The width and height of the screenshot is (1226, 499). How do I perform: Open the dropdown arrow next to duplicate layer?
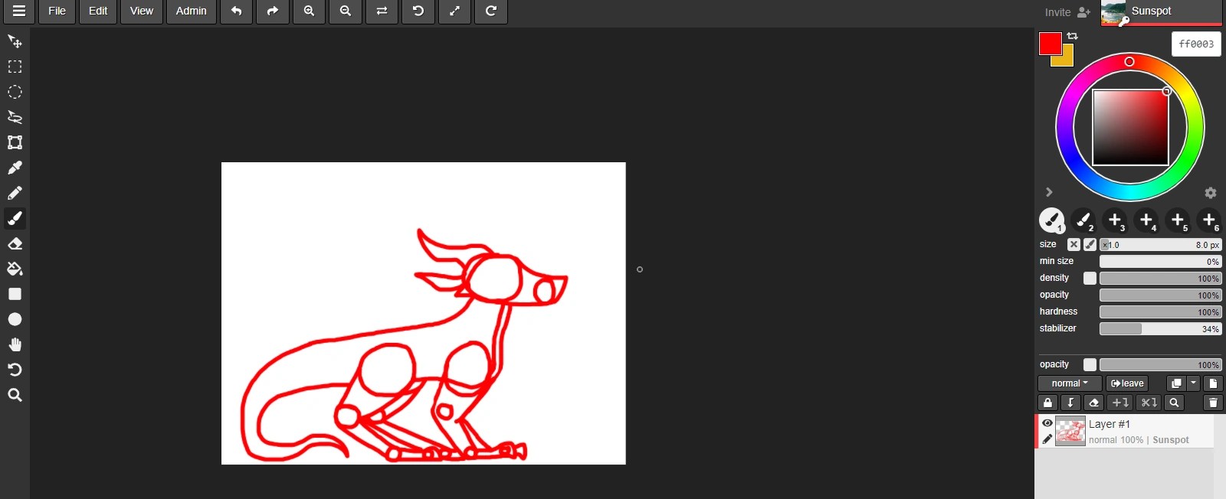(1193, 383)
